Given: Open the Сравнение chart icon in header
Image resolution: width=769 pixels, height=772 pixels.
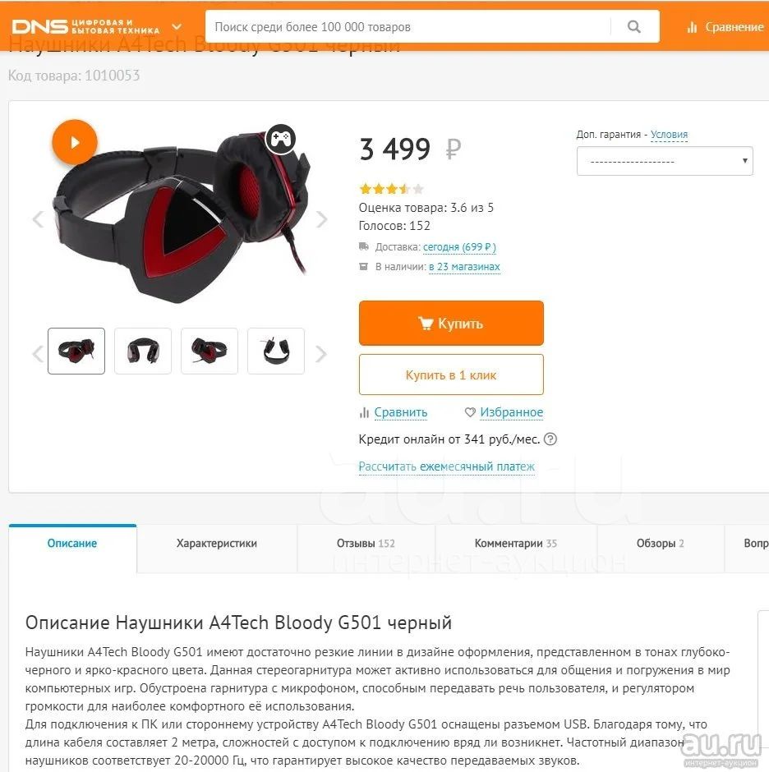Looking at the screenshot, I should (x=692, y=27).
